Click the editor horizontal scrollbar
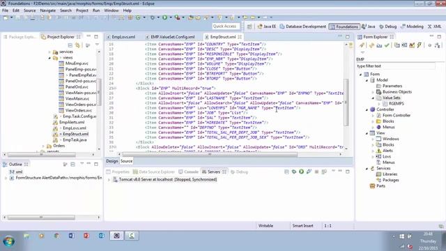 [x=210, y=154]
